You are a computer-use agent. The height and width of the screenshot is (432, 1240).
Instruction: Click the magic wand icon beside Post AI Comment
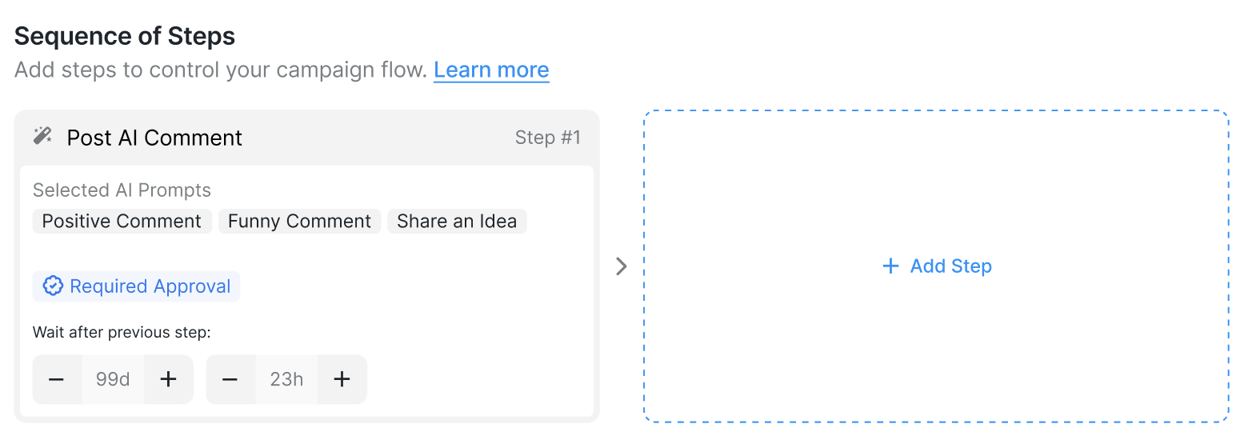[42, 136]
